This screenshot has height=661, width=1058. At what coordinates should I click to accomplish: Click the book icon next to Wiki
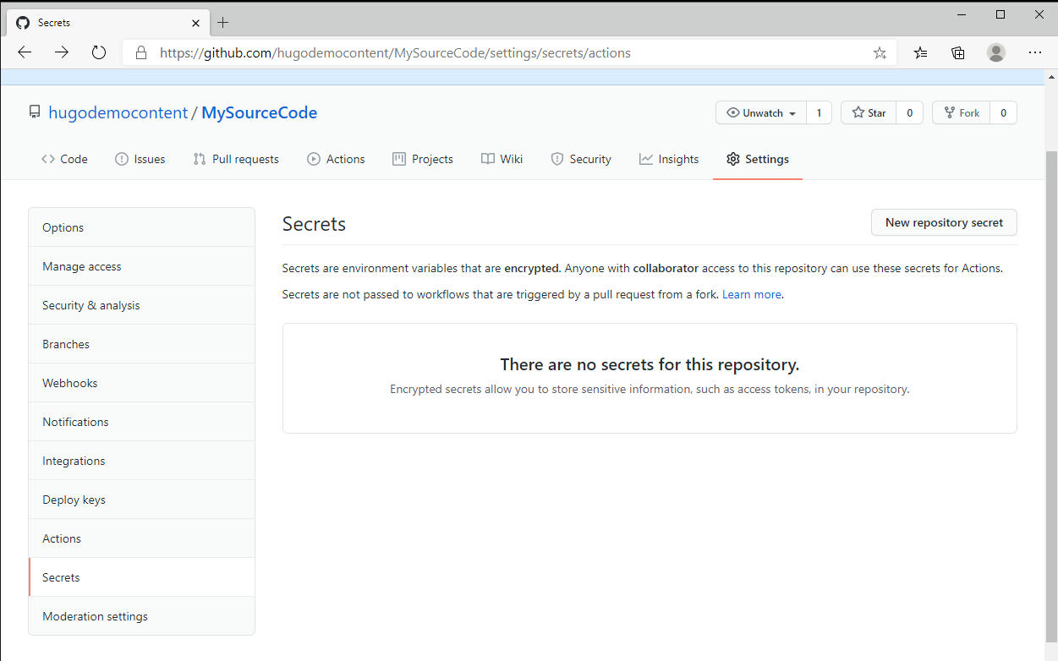[487, 159]
